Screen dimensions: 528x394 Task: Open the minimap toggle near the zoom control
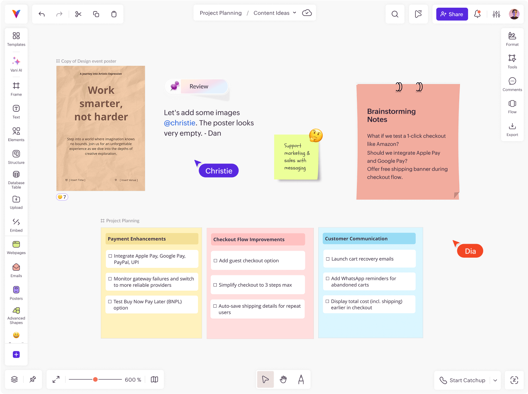tap(154, 379)
